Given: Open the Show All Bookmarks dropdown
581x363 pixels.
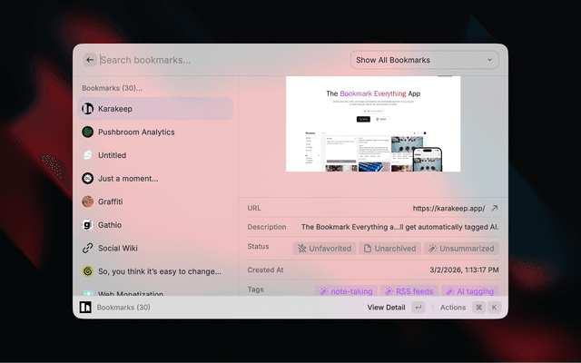Looking at the screenshot, I should 425,60.
